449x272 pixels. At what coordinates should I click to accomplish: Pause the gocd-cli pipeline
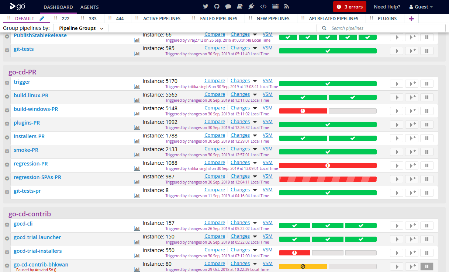click(x=427, y=226)
